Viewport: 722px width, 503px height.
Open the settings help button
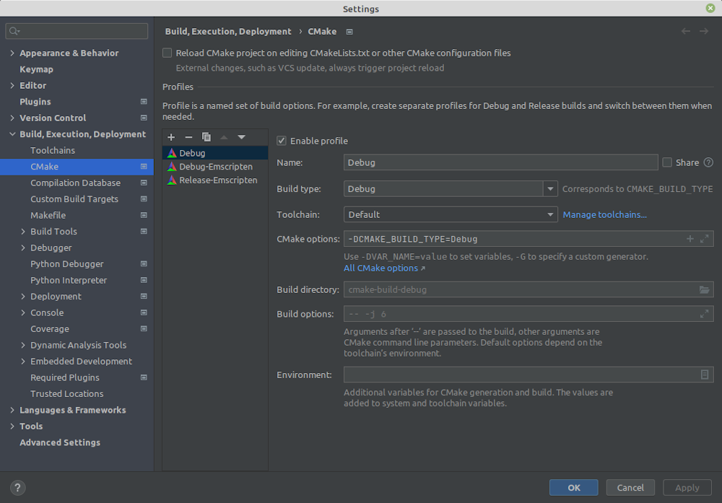point(17,488)
